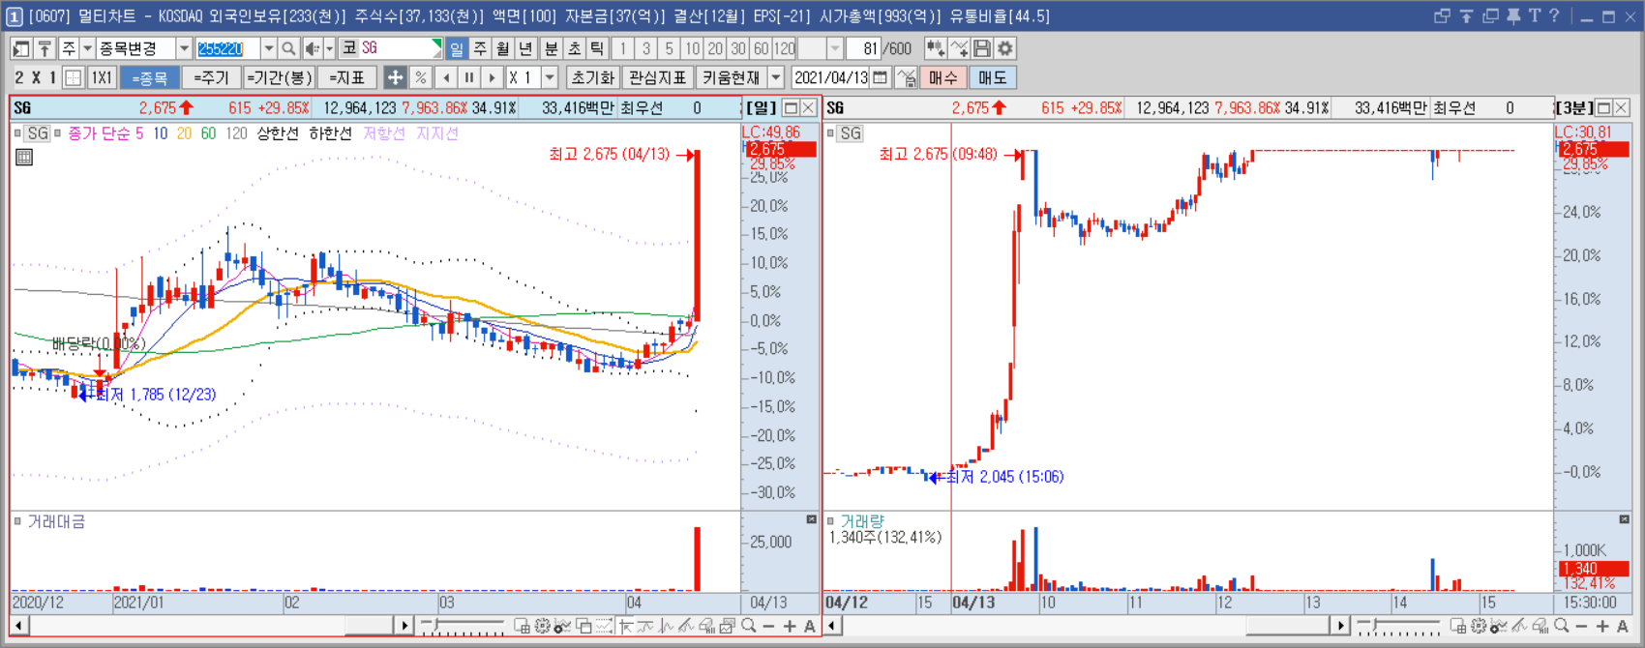Click the stock search magnifier icon
The width and height of the screenshot is (1645, 648).
(288, 48)
